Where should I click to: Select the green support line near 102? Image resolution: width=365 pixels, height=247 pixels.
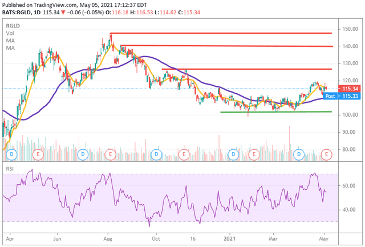(x=276, y=112)
